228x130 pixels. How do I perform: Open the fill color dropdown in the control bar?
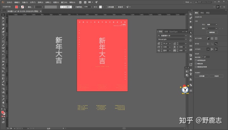tap(19, 7)
